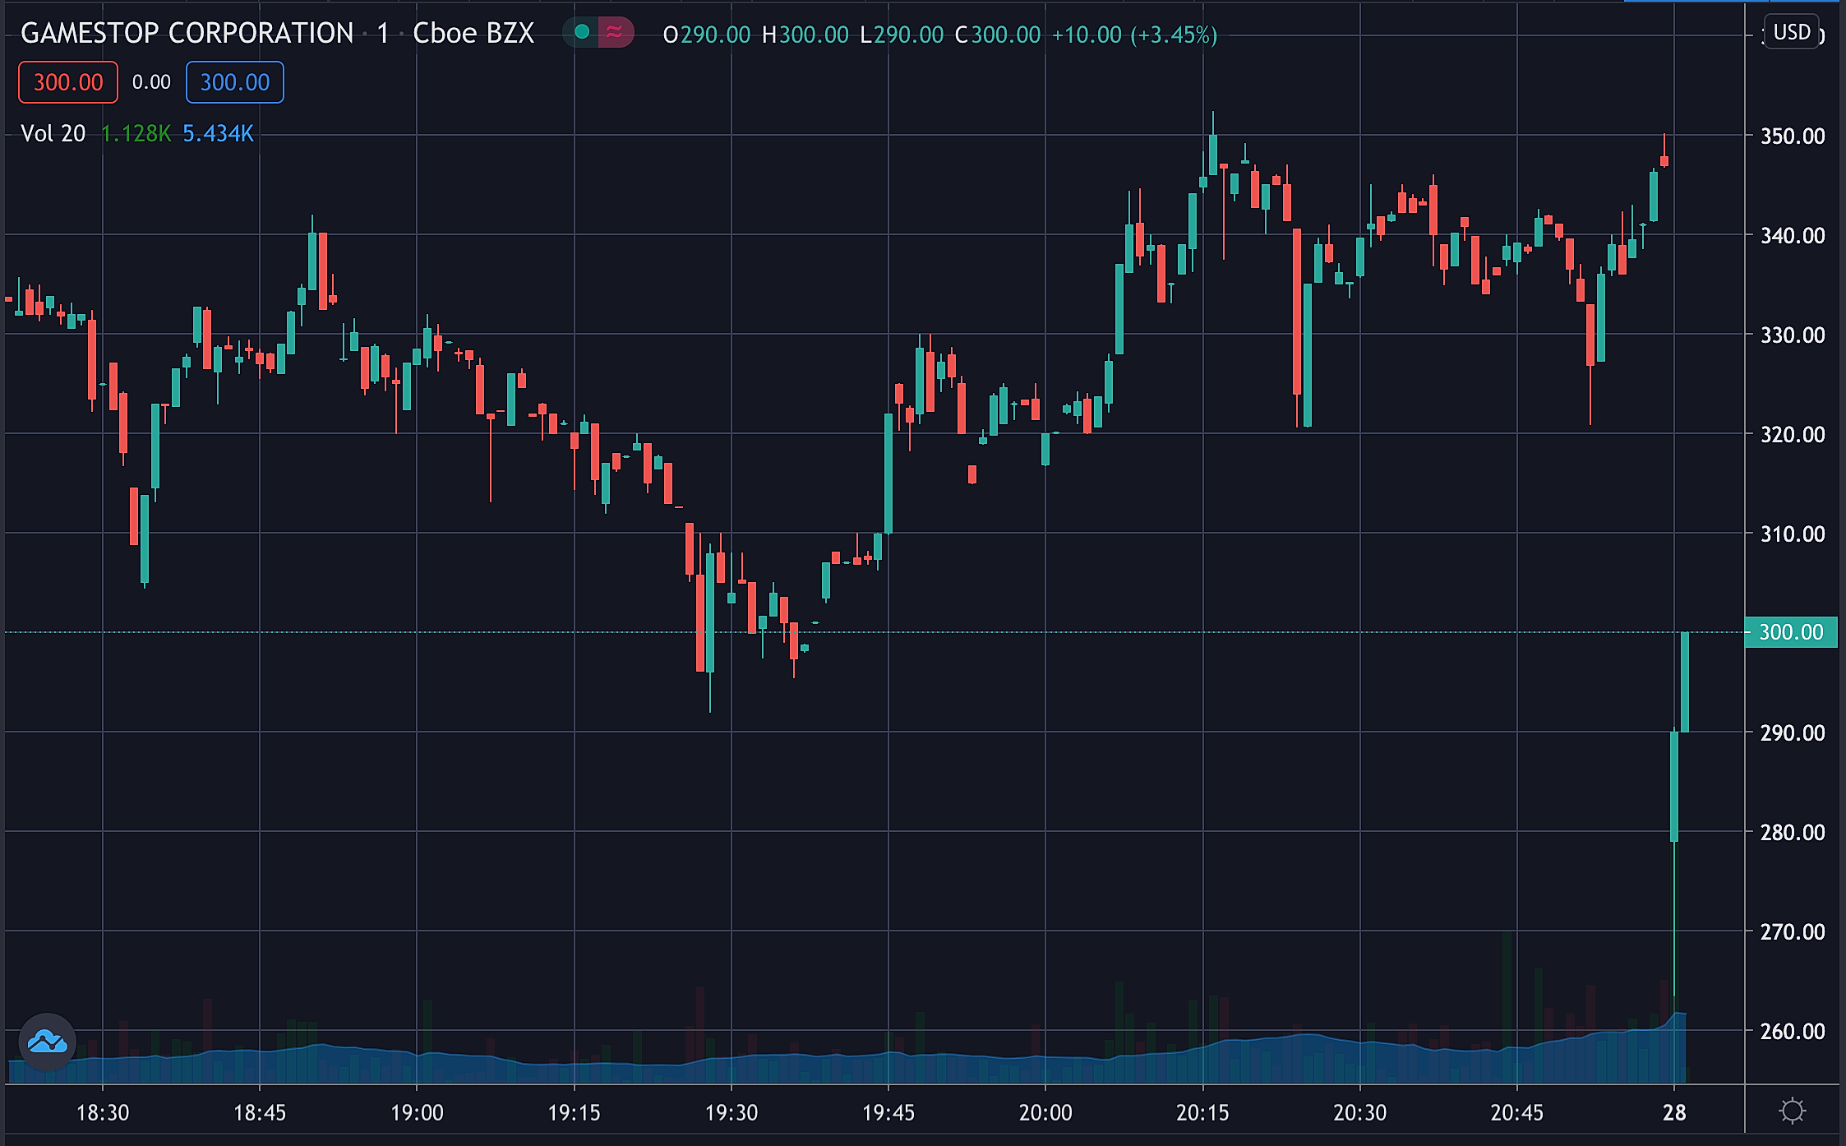Click the 20:15 time axis label
Screen dimensions: 1846x1146
click(x=1202, y=1113)
